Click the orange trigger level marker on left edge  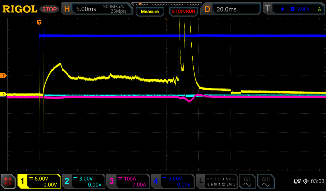click(x=4, y=75)
